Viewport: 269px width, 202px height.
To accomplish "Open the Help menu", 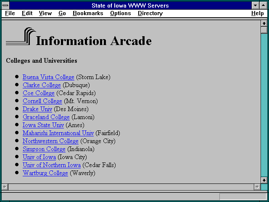I will pyautogui.click(x=258, y=13).
